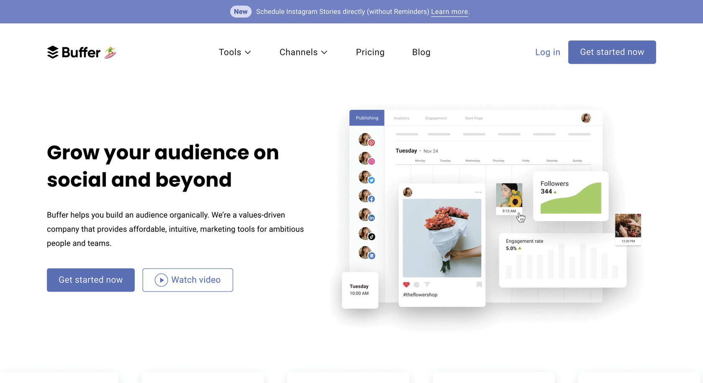The height and width of the screenshot is (383, 703).
Task: Click the surfer emoji beside the Buffer logo
Action: point(110,52)
